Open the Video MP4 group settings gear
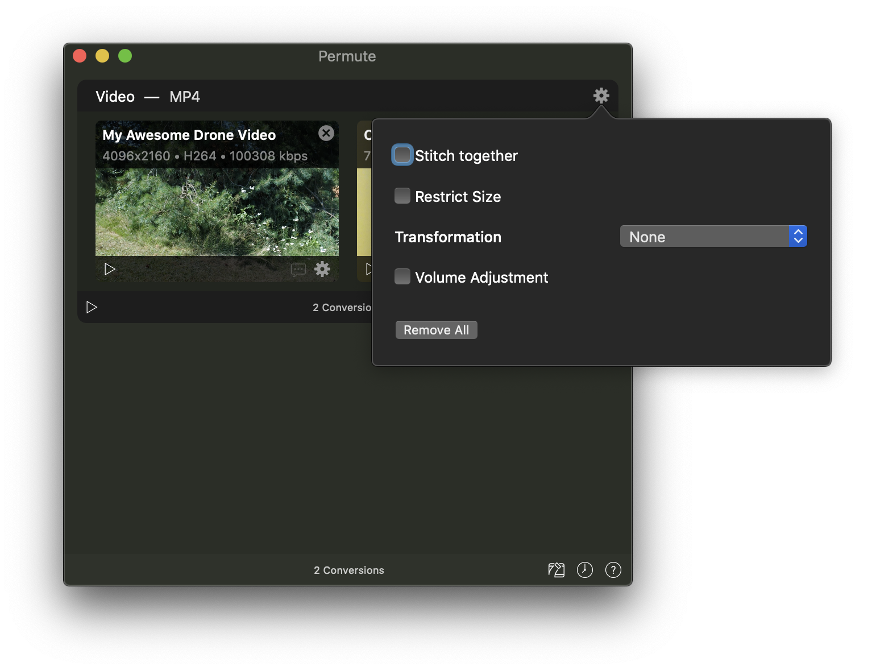Image resolution: width=872 pixels, height=670 pixels. 601,96
